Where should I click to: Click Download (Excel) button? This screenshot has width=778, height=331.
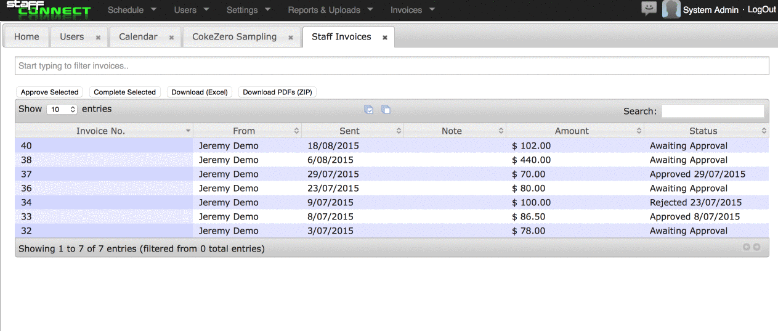[x=200, y=92]
